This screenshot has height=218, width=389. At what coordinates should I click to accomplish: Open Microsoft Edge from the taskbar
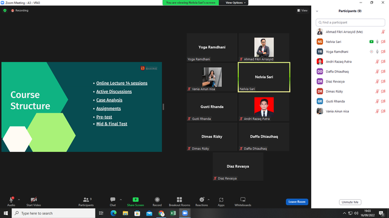114,213
